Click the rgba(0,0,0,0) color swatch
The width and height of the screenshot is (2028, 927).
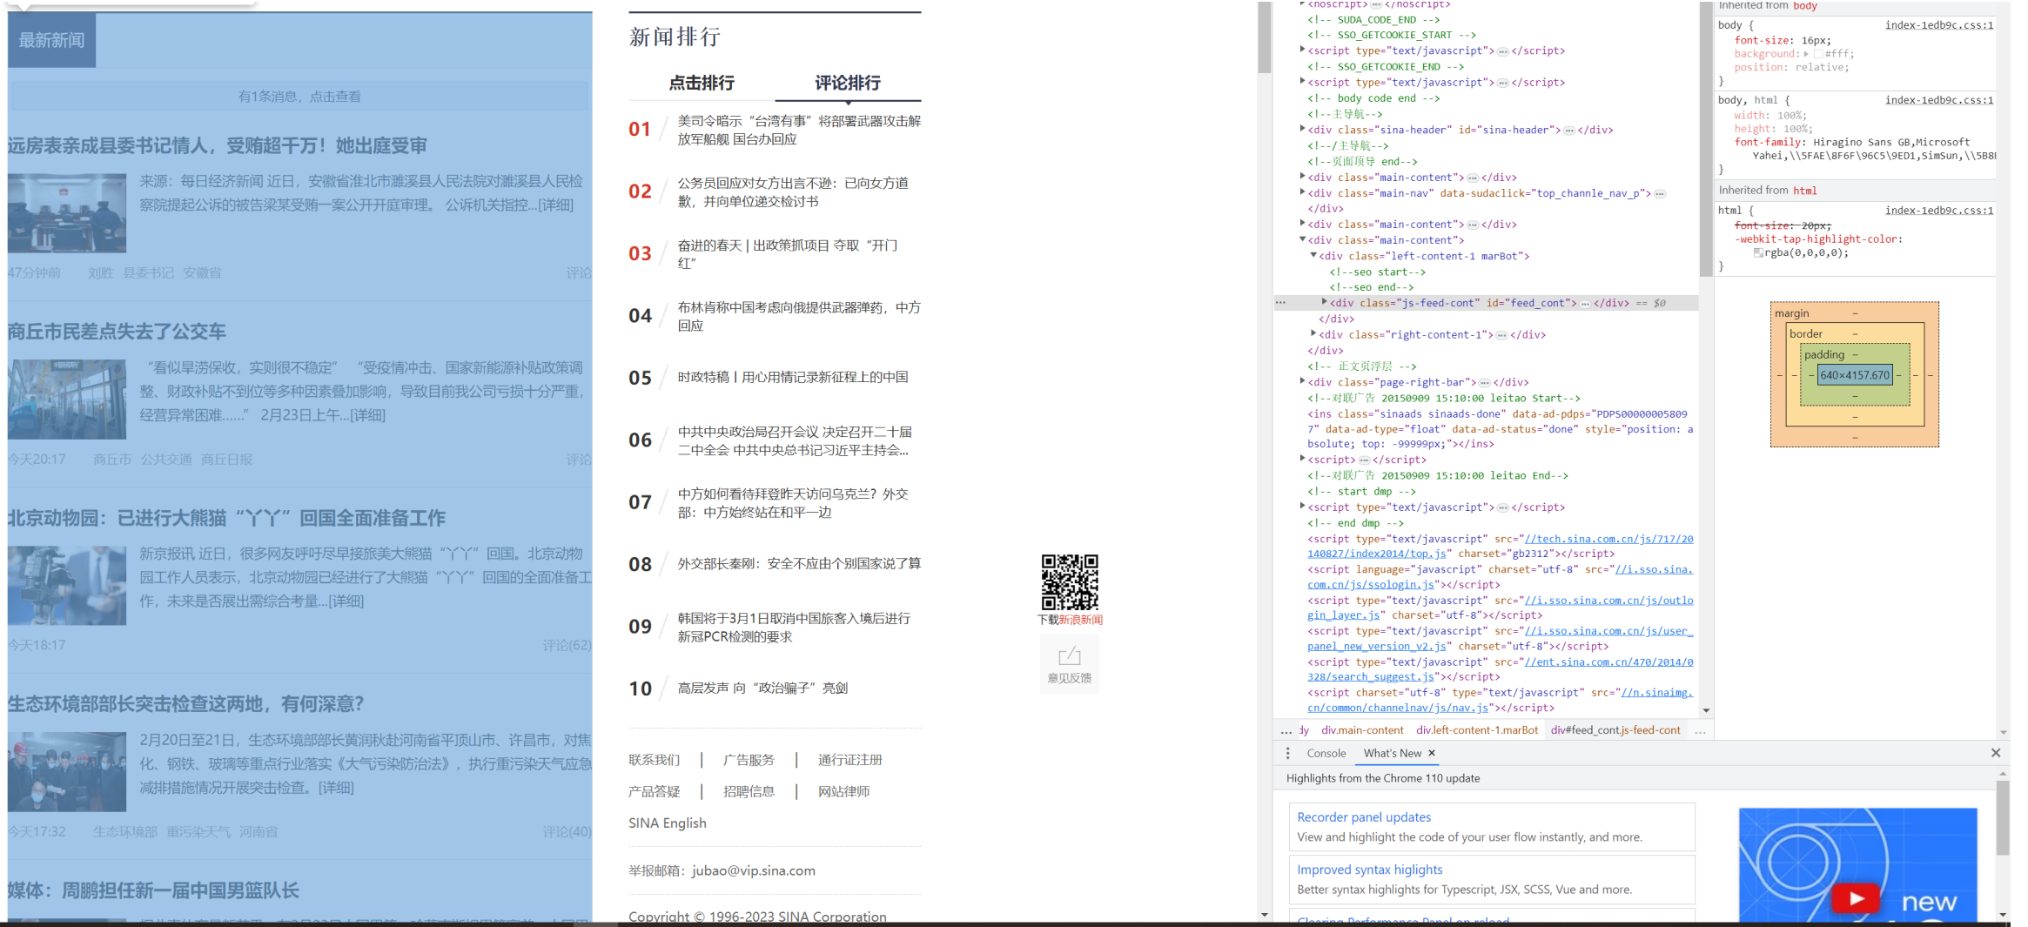[1758, 253]
